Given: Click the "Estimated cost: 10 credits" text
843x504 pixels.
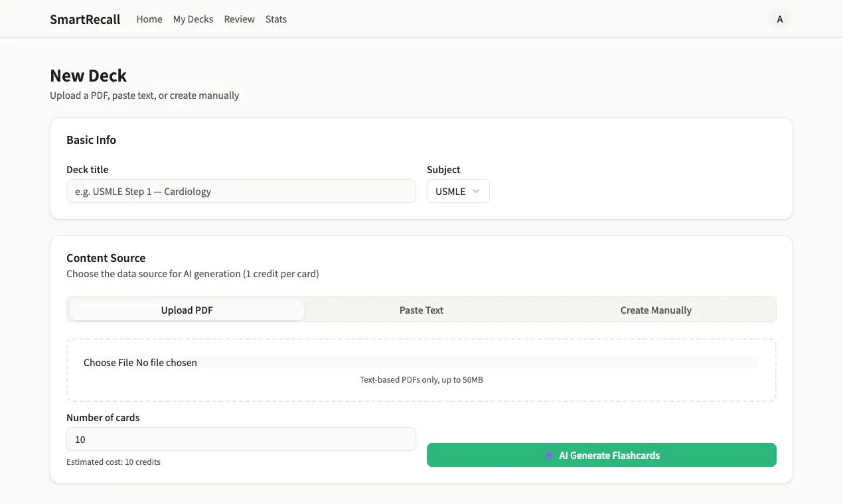Looking at the screenshot, I should click(114, 462).
